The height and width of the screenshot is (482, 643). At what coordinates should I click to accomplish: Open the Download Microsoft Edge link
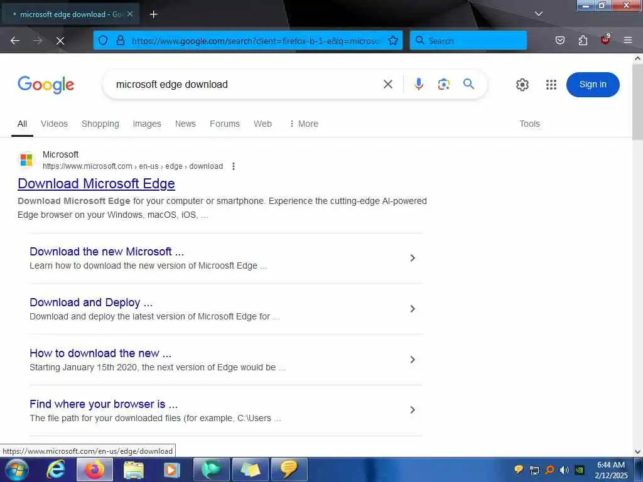click(x=96, y=184)
